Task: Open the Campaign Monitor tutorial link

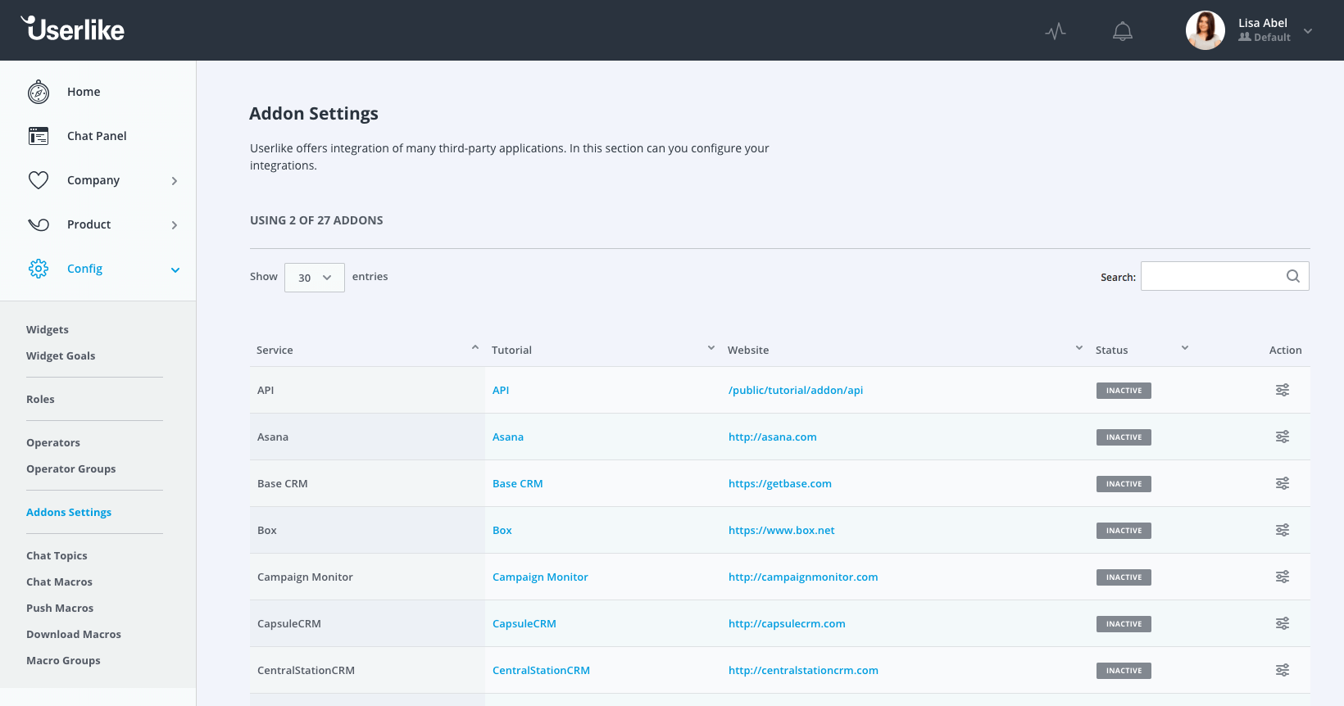Action: pos(540,577)
